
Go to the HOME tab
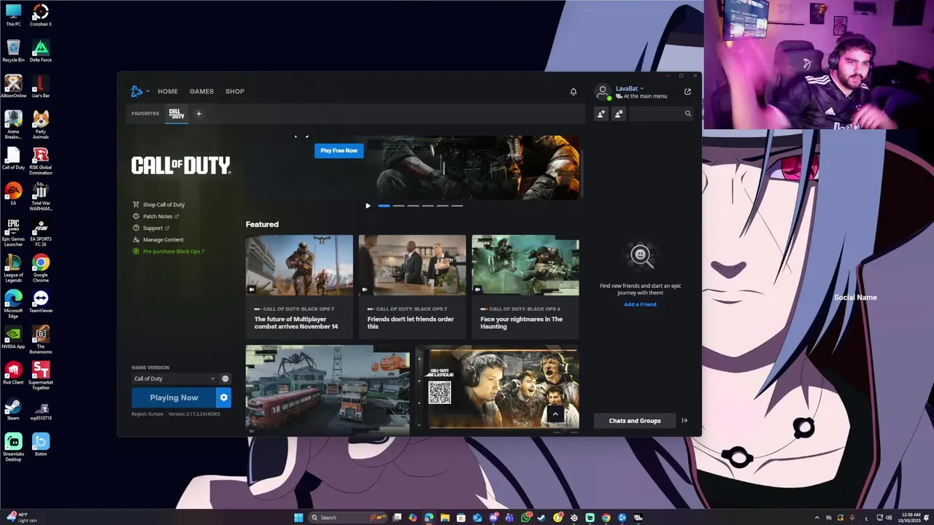pos(168,91)
